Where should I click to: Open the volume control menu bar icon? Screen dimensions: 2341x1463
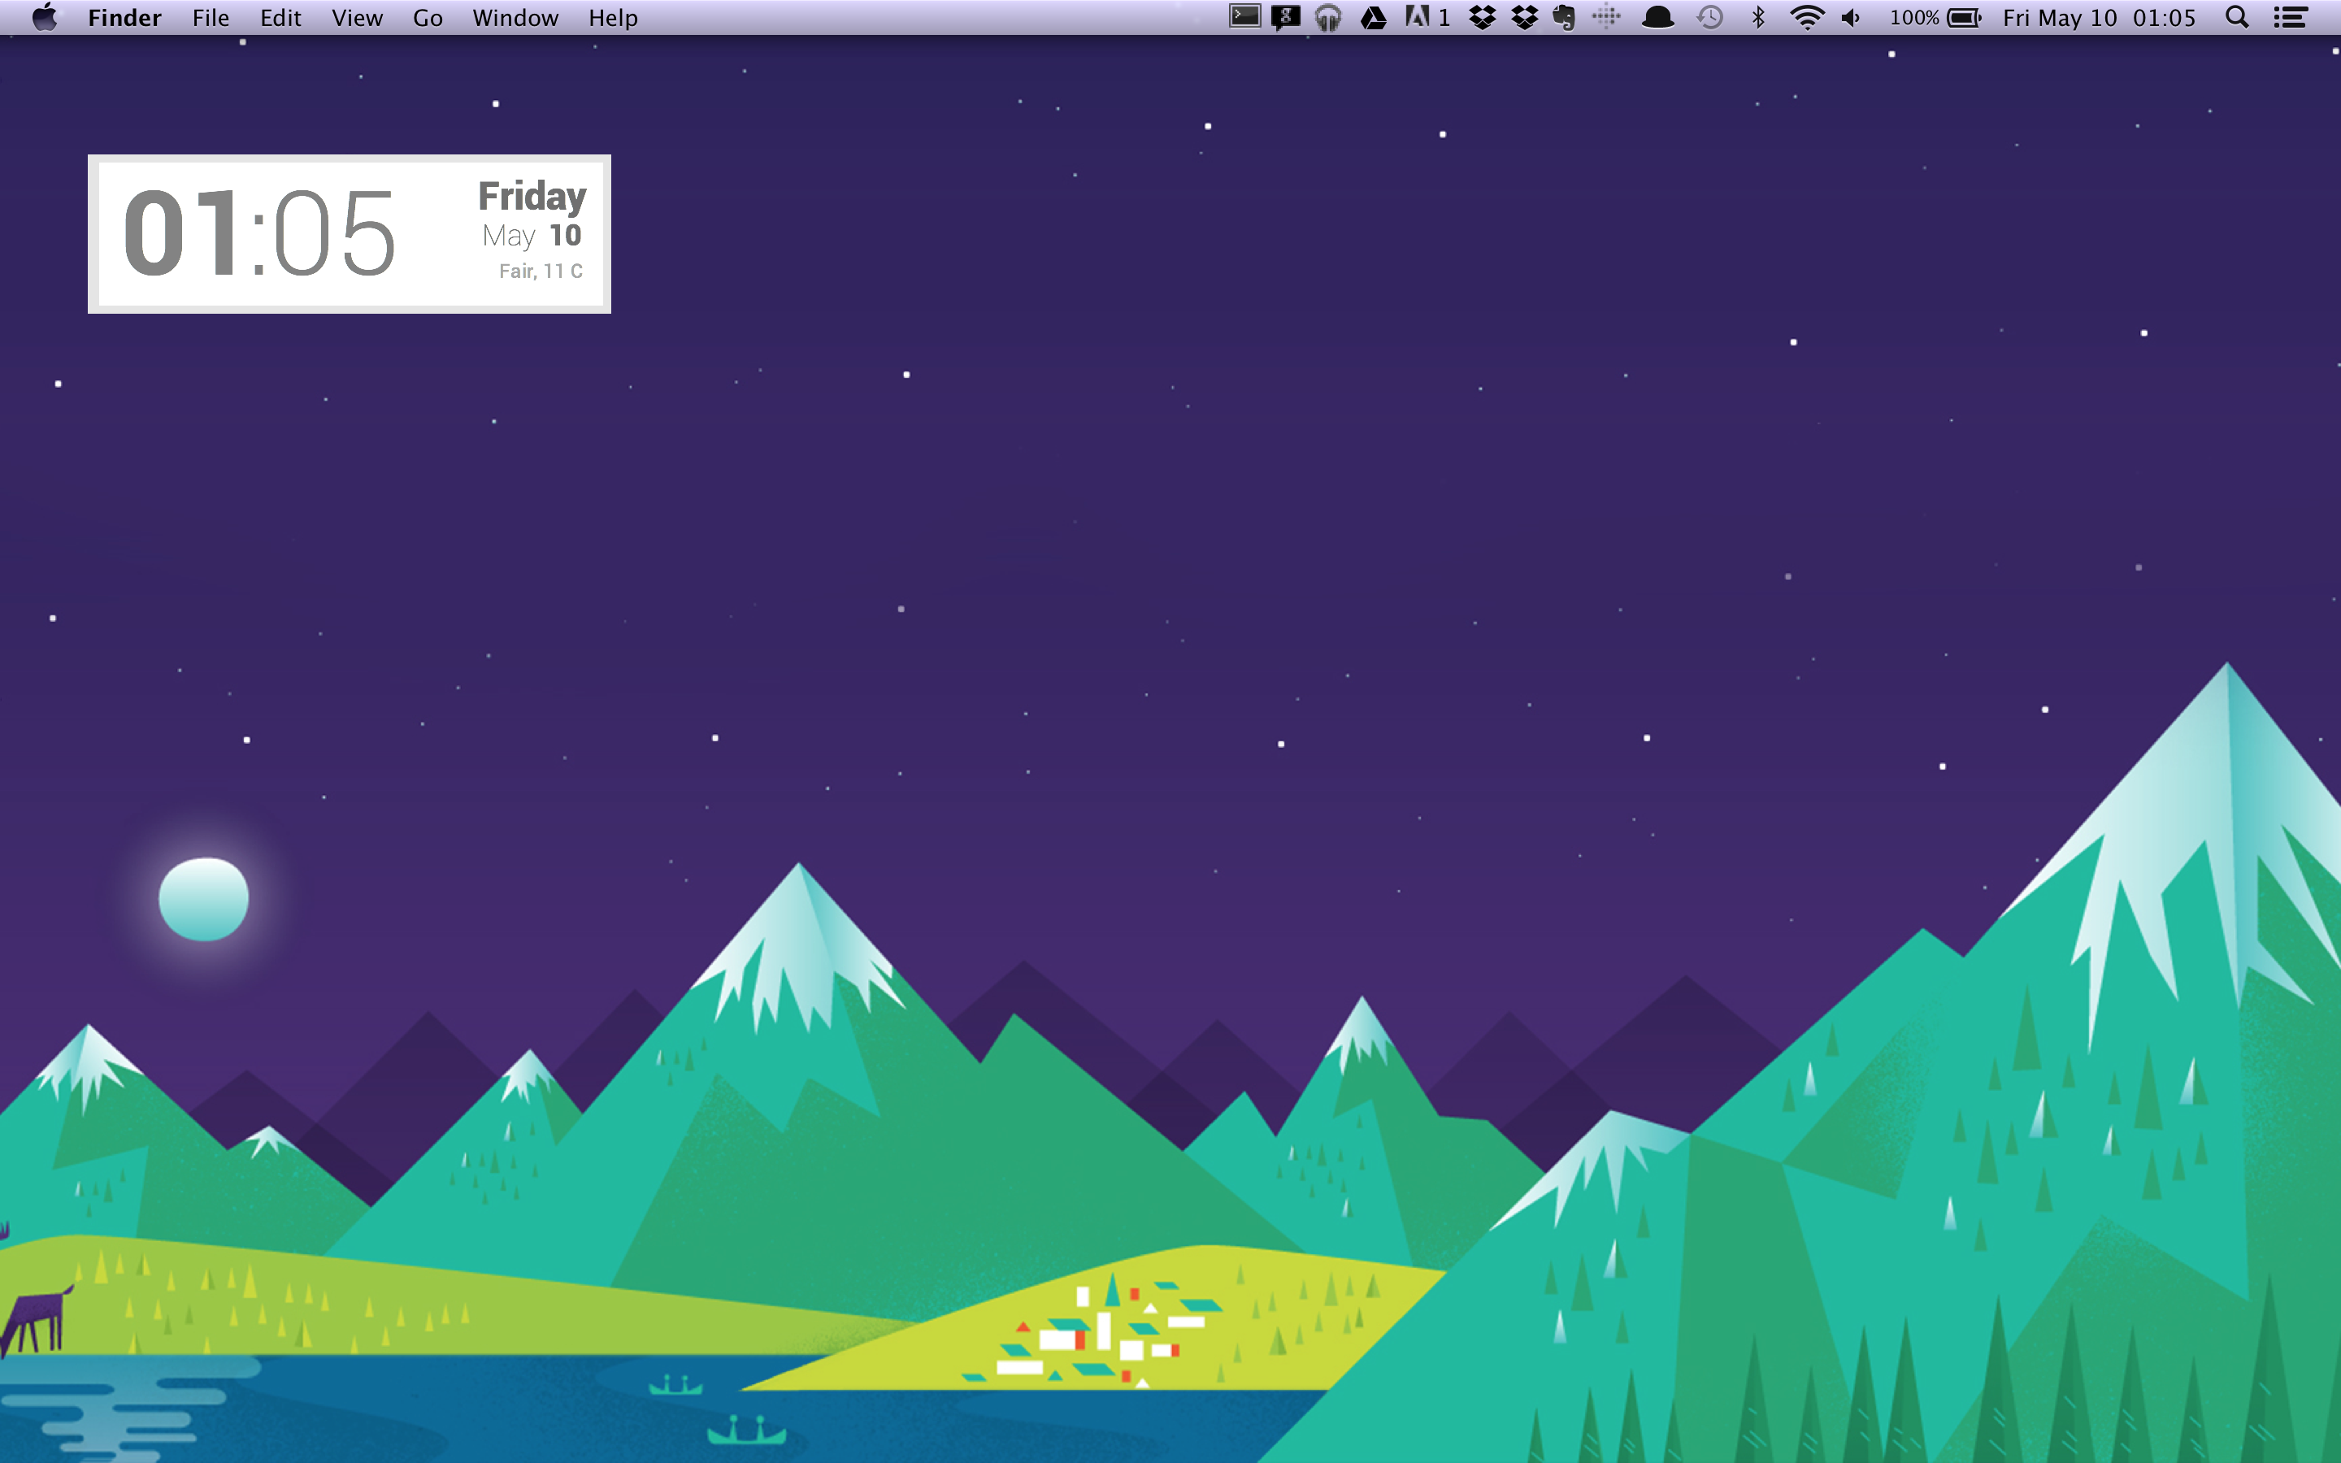point(1851,17)
